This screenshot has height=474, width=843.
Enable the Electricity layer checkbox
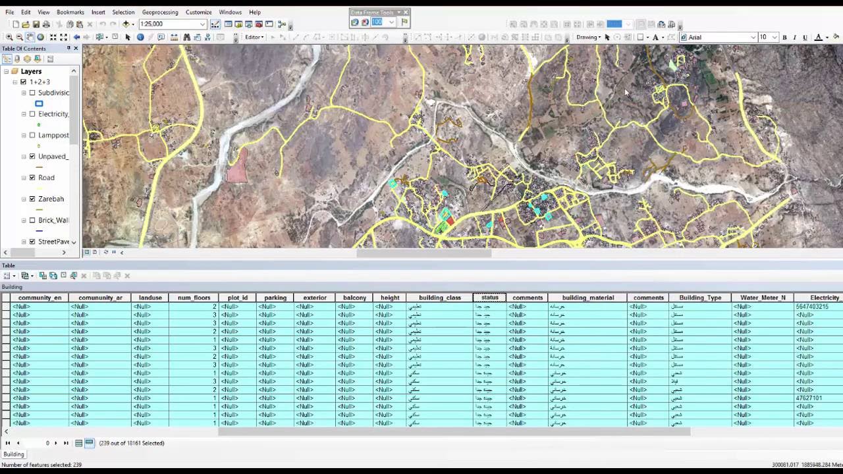pyautogui.click(x=32, y=114)
